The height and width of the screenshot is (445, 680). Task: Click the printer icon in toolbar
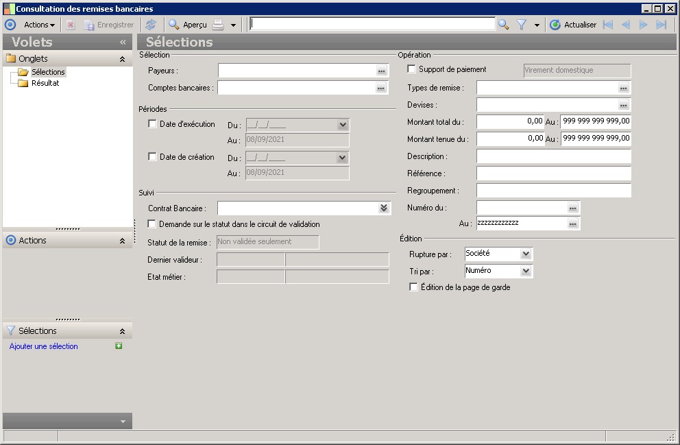pos(218,25)
